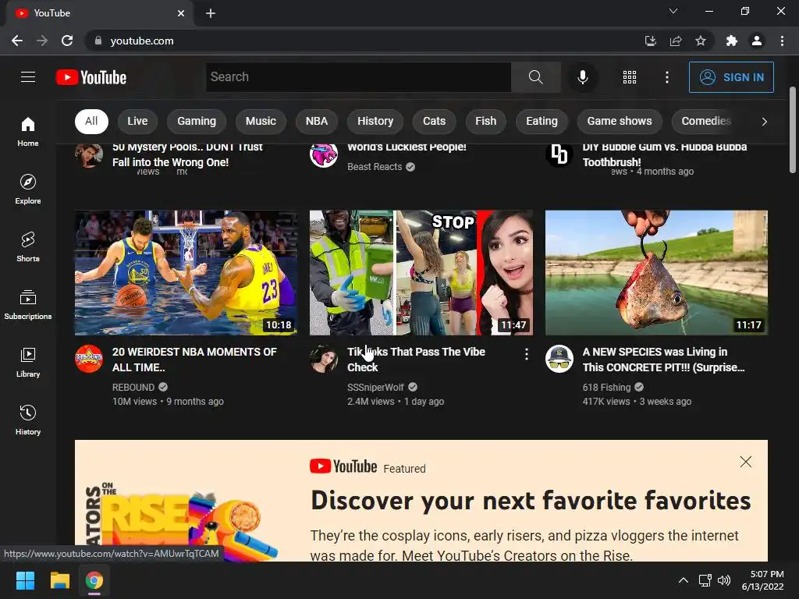The height and width of the screenshot is (599, 799).
Task: Click the page vertical scrollbar thumb
Action: click(x=793, y=130)
